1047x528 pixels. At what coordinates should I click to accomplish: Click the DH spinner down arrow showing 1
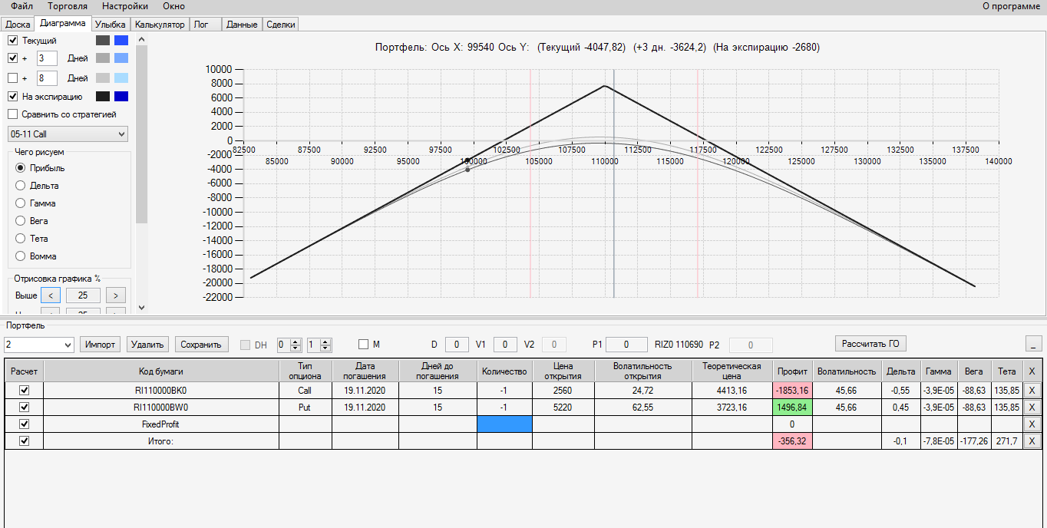(x=326, y=348)
